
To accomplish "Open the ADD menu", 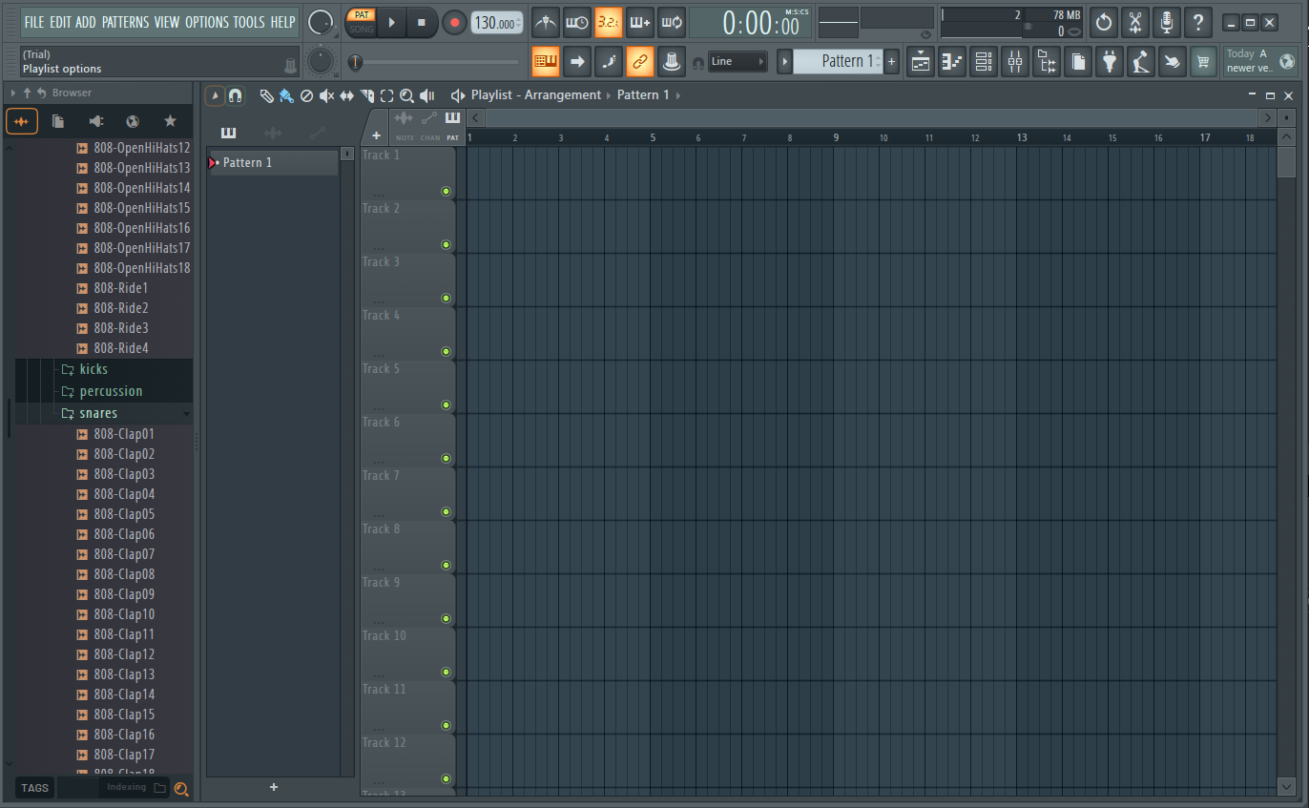I will [86, 22].
